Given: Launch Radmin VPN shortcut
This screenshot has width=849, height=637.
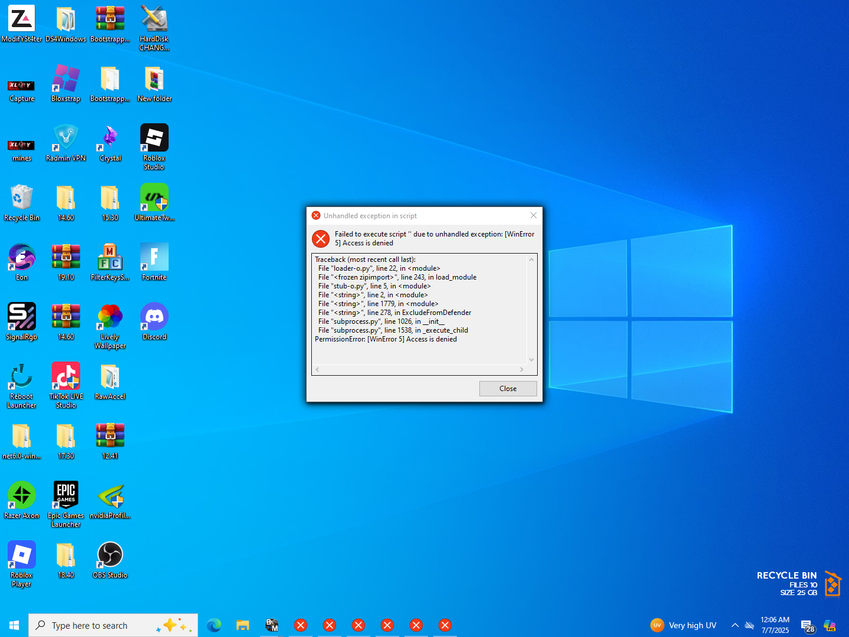Looking at the screenshot, I should [66, 139].
